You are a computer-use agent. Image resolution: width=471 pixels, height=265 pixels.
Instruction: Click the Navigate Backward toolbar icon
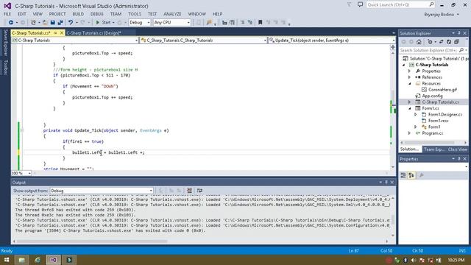coord(11,23)
